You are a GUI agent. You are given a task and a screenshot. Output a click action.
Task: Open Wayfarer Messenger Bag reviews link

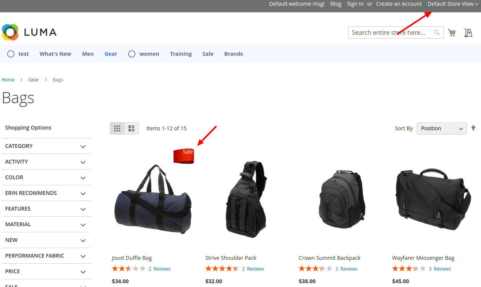coord(440,269)
